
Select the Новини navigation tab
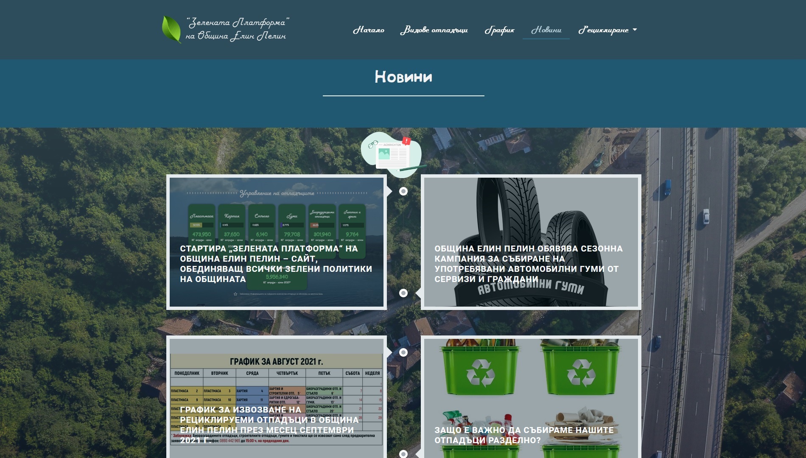pos(546,30)
